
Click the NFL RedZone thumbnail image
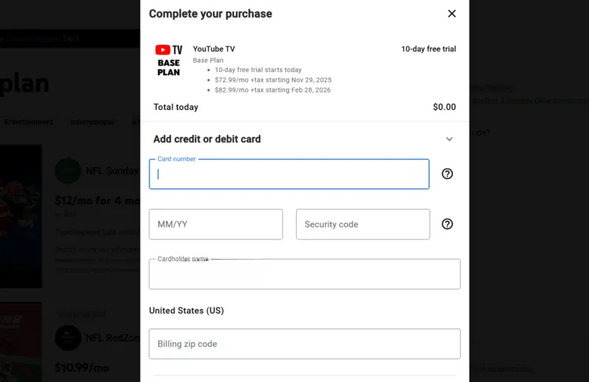[20, 341]
